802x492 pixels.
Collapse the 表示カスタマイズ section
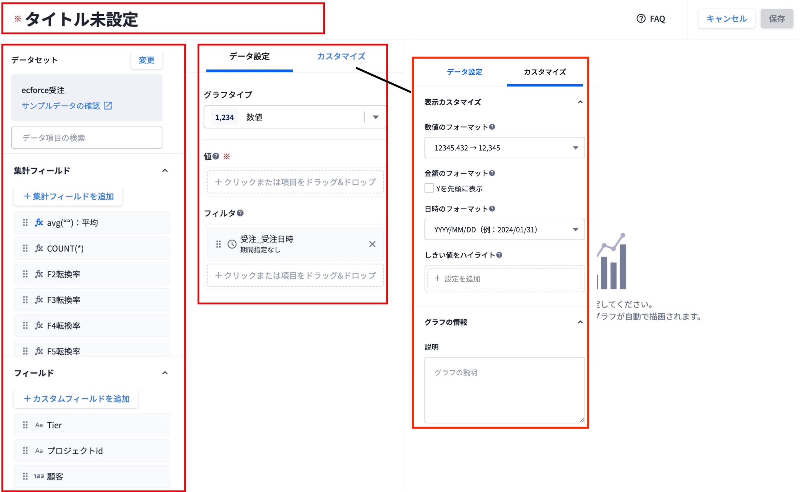tap(580, 102)
